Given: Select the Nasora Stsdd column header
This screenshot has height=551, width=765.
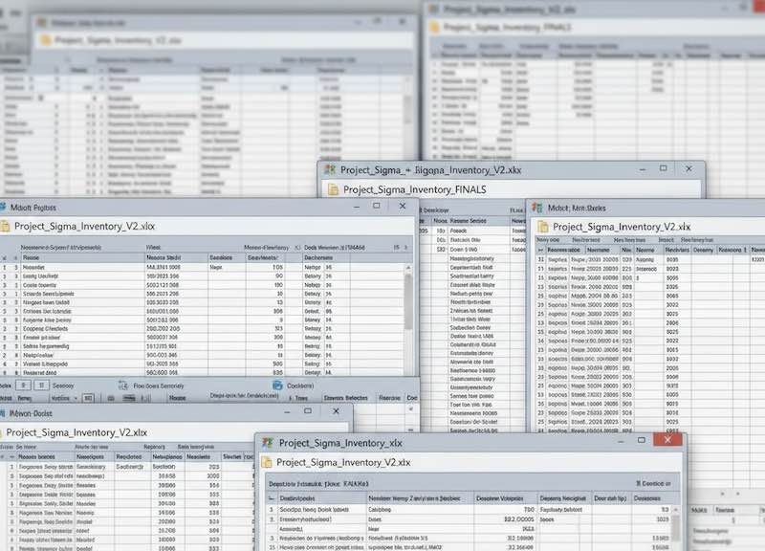Looking at the screenshot, I should click(x=164, y=258).
